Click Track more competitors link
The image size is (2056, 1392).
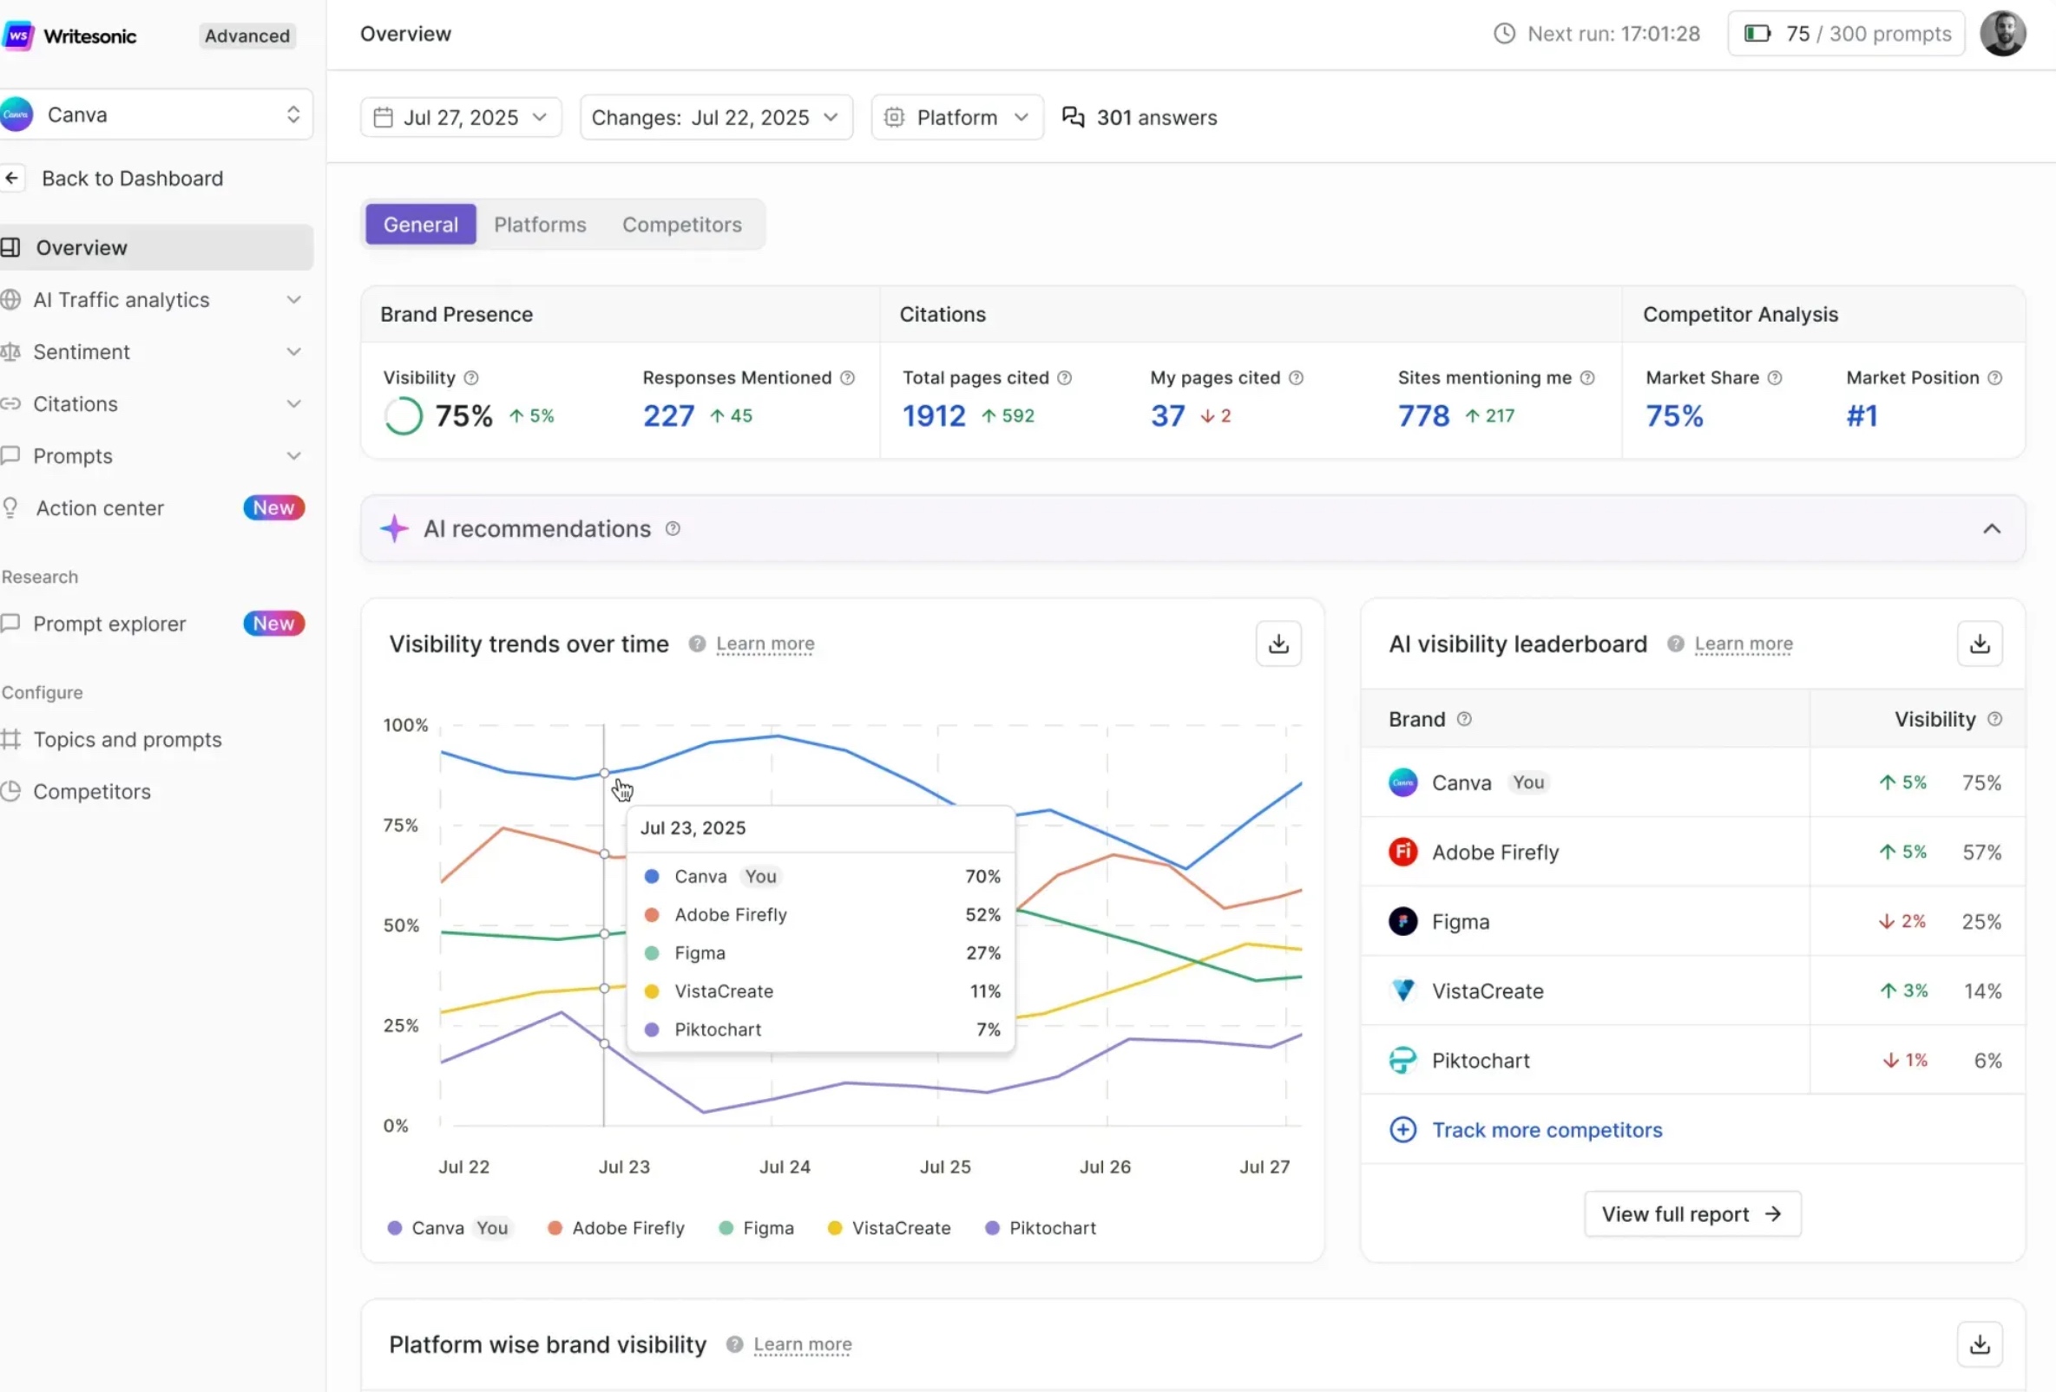(1547, 1130)
